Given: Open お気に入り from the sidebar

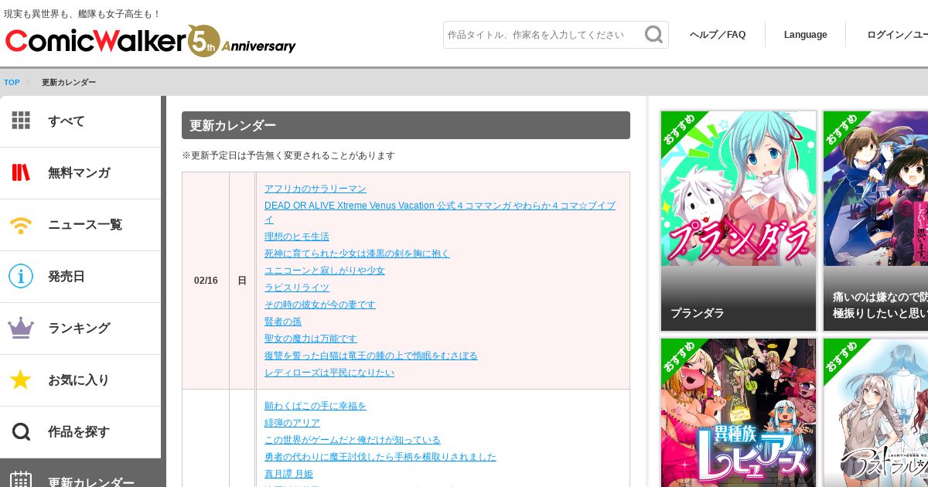Looking at the screenshot, I should coord(80,380).
